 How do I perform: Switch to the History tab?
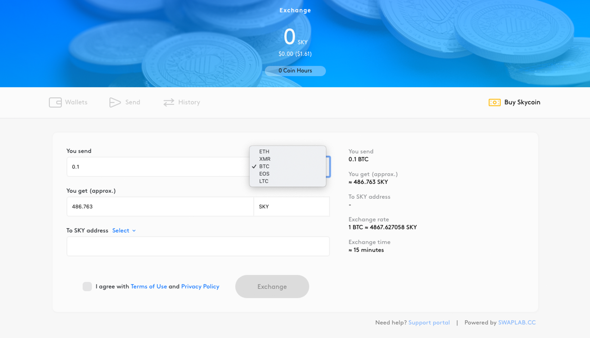pyautogui.click(x=182, y=102)
